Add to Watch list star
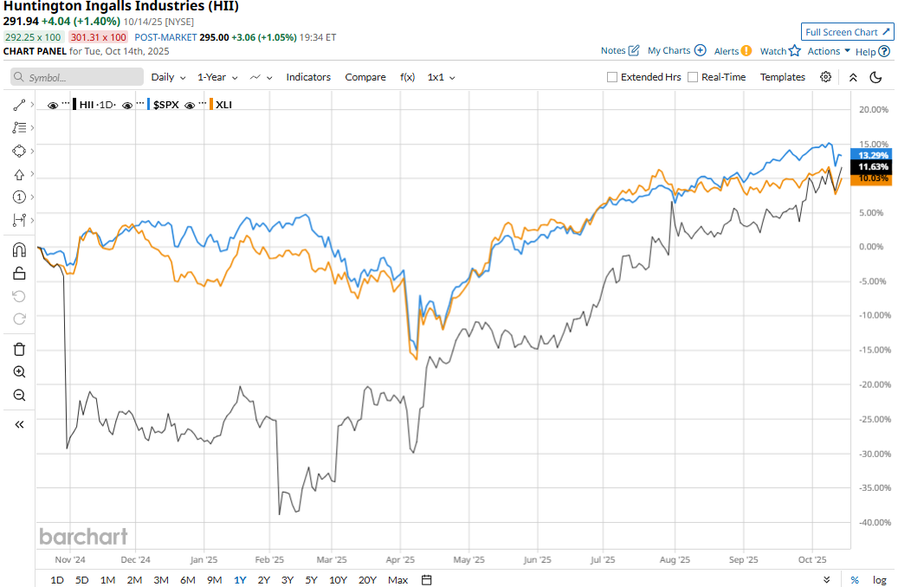 pyautogui.click(x=794, y=50)
